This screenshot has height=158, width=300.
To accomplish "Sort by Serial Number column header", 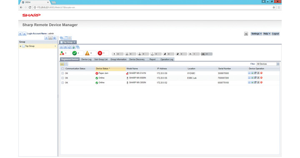I will point(232,69).
